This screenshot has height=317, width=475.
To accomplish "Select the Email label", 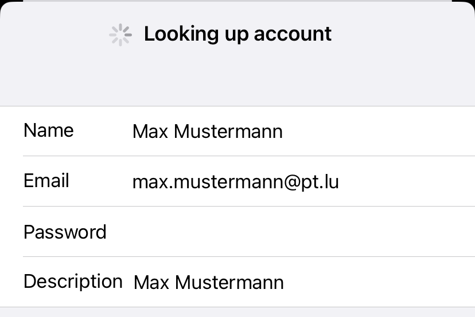I will (46, 181).
